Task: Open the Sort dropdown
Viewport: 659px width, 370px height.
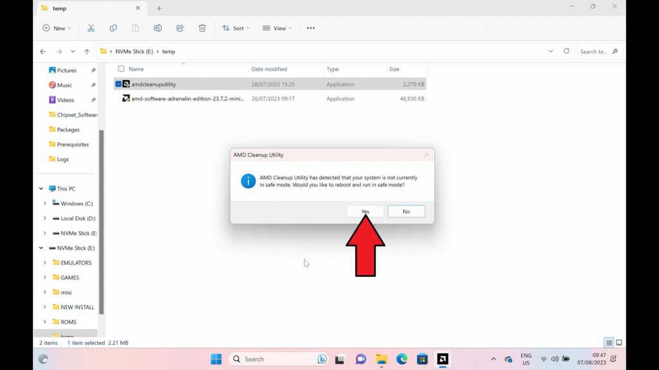Action: 236,28
